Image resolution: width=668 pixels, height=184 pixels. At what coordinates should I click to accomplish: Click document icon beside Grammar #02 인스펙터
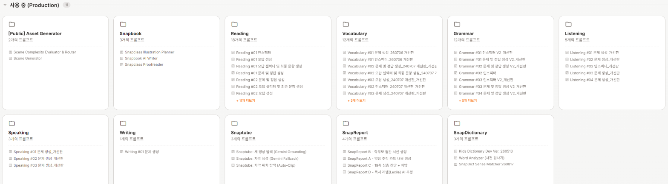(456, 73)
